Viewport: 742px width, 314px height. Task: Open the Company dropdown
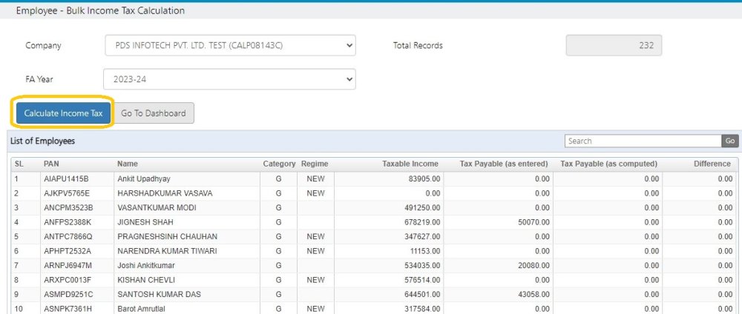click(229, 45)
